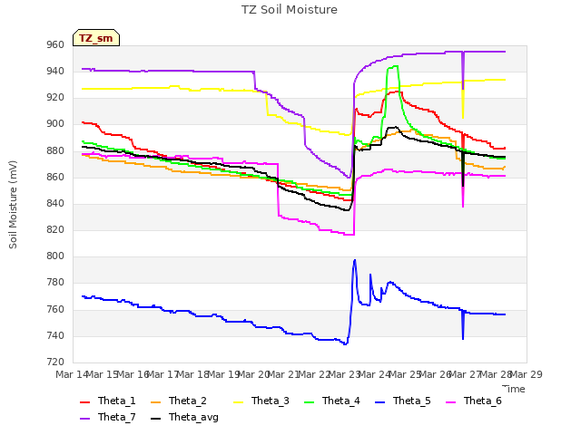This screenshot has width=581, height=435.
Task: Click the red Theta_1 legend color marker
Action: [84, 402]
